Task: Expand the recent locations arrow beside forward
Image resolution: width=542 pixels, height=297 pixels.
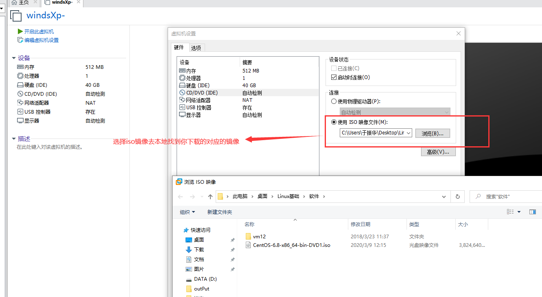Action: (201, 197)
